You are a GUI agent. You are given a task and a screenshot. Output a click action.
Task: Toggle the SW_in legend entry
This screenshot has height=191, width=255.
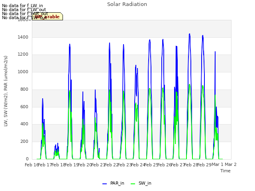[141, 183]
